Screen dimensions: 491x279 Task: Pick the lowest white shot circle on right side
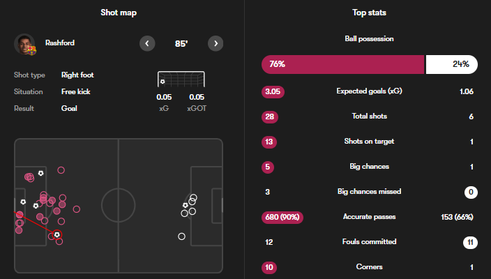181,236
